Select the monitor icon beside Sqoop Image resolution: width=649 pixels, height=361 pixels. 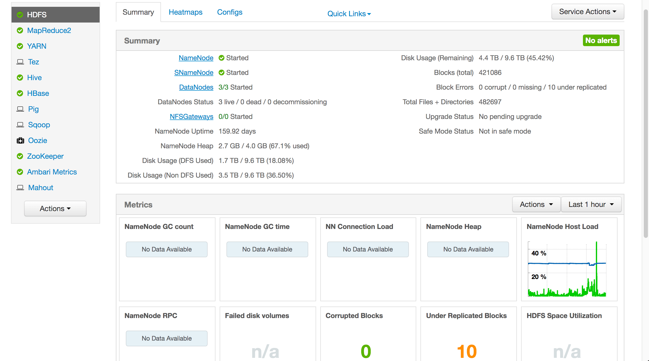(x=20, y=125)
